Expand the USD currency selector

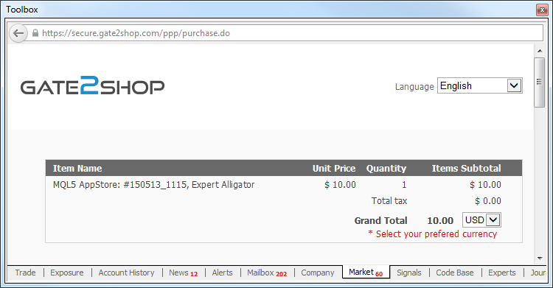coord(481,220)
